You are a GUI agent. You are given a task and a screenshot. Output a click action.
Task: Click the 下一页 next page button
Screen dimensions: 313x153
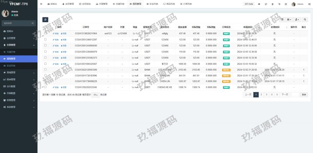[x=285, y=95]
